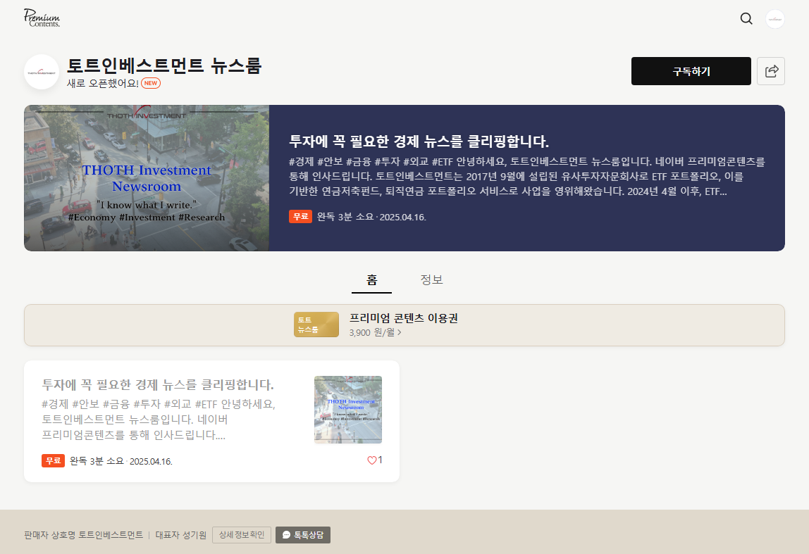Subscribe with the 구독하기 button

691,71
